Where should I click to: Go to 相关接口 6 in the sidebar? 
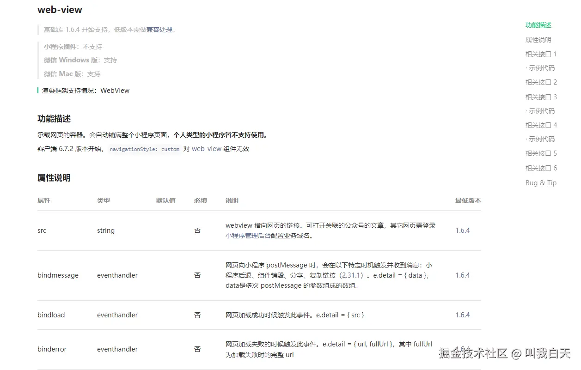541,168
